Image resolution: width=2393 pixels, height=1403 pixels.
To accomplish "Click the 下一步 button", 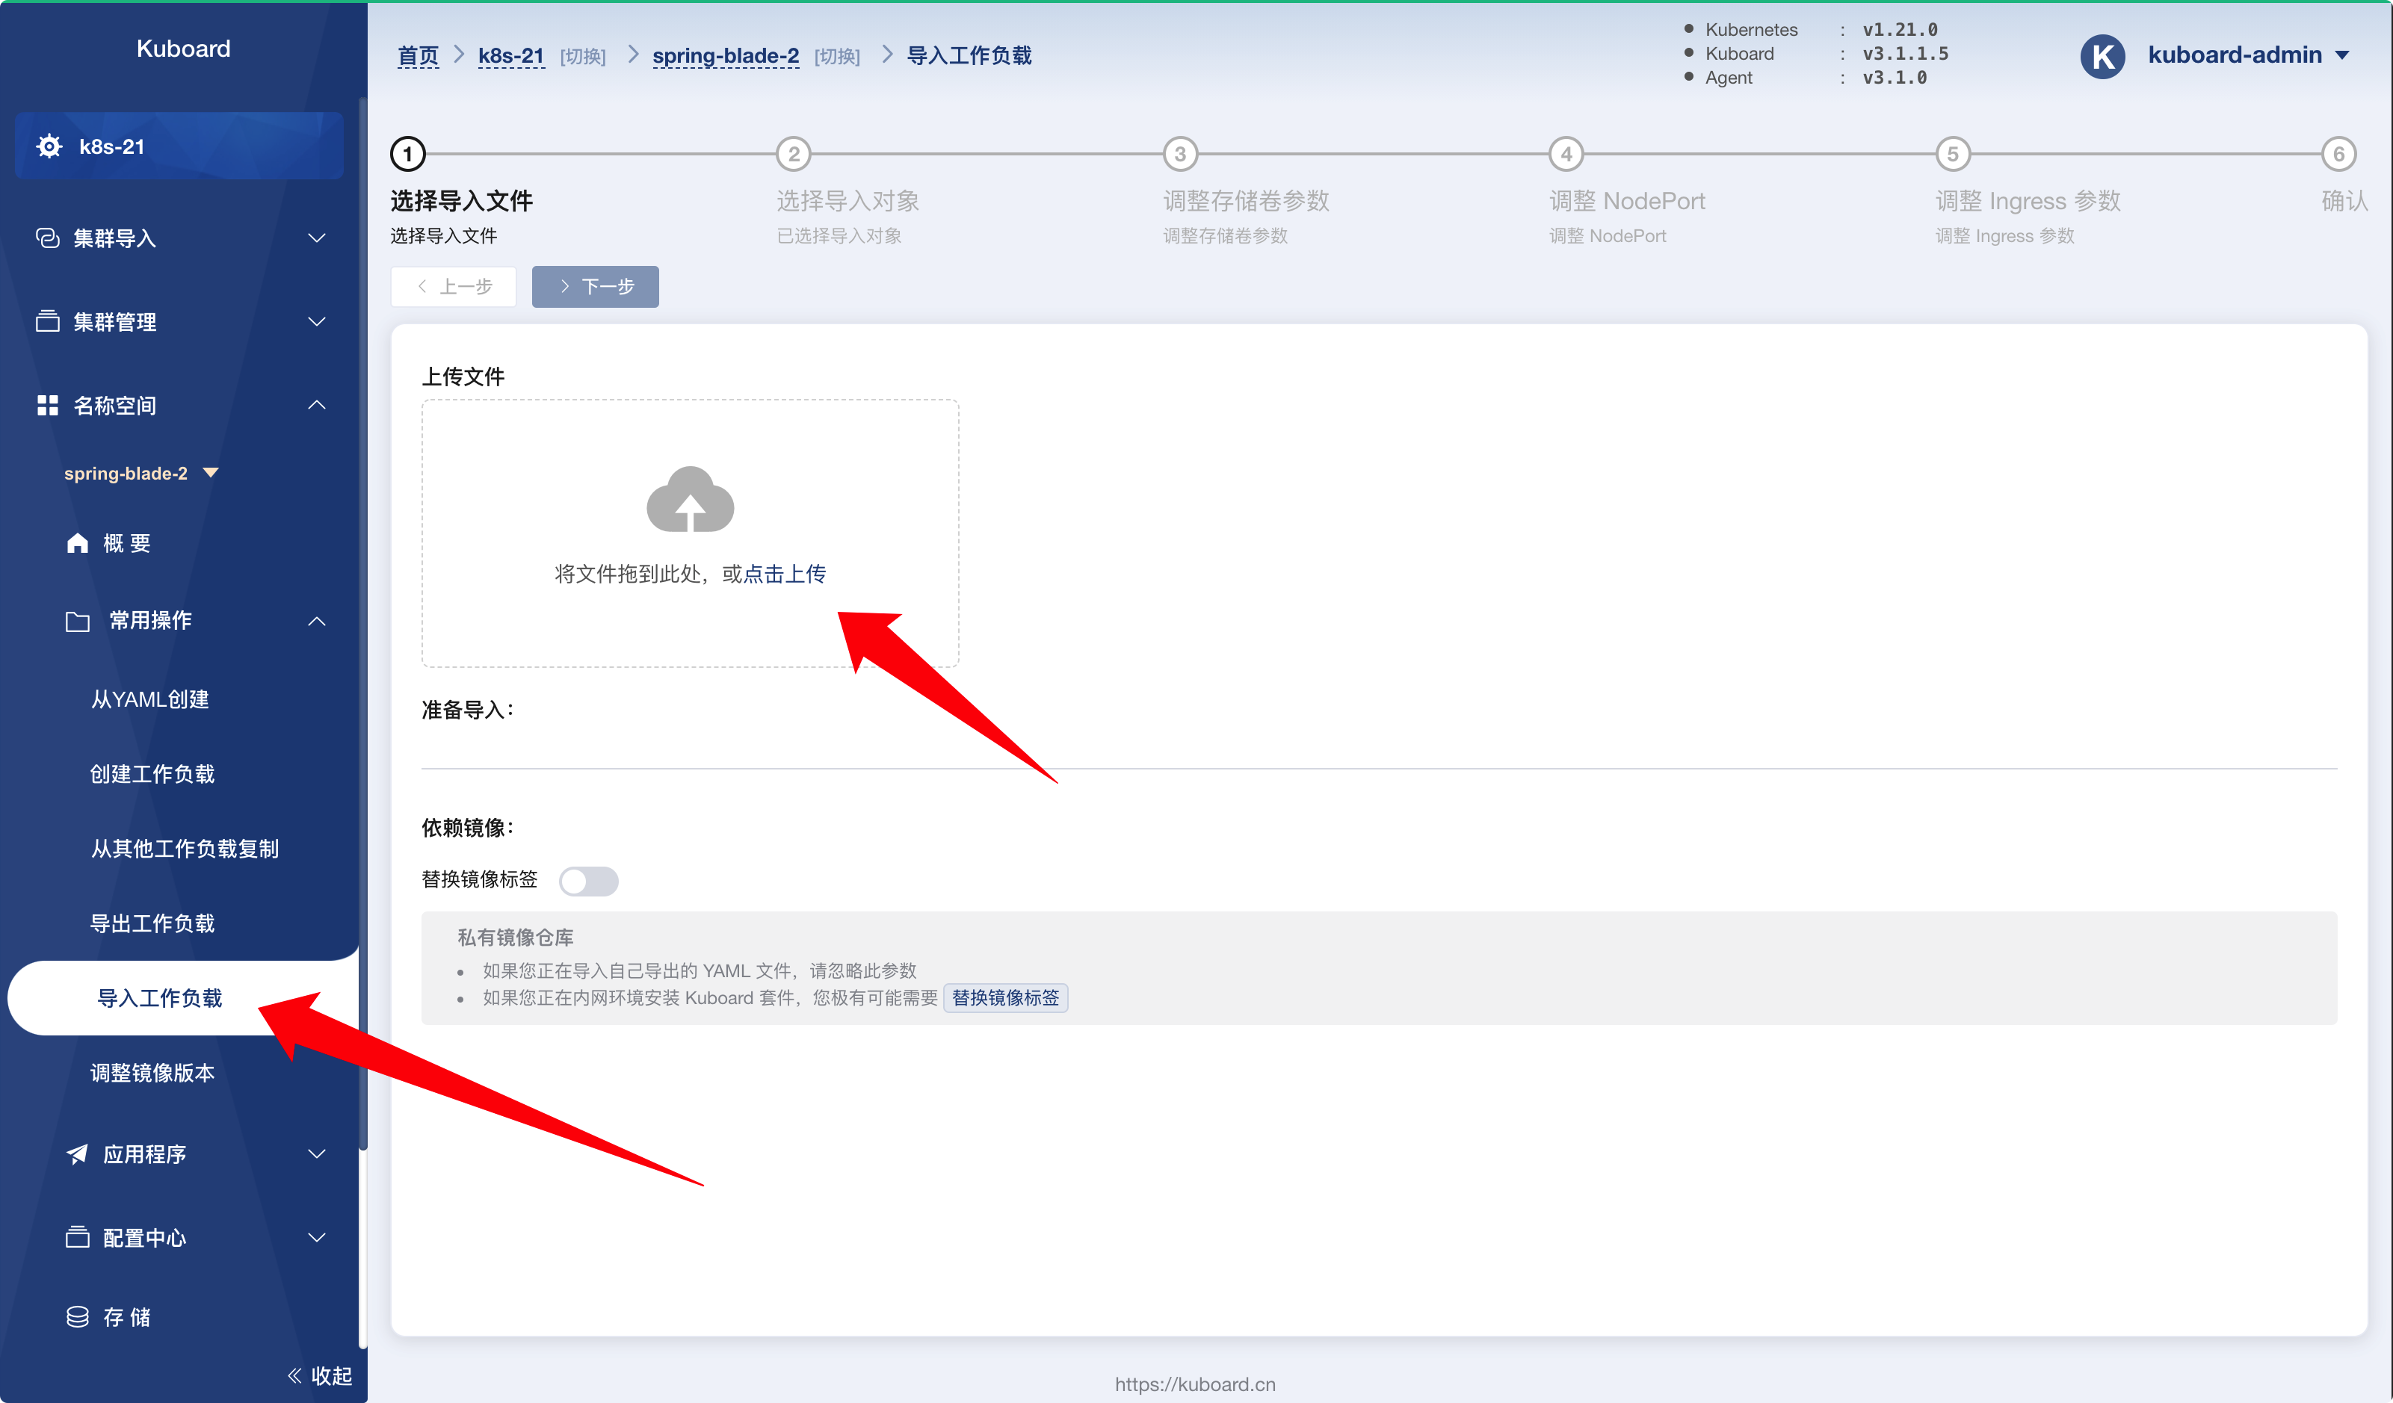I will [596, 287].
